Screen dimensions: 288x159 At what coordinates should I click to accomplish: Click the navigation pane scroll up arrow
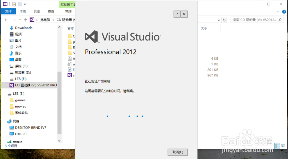tap(59, 27)
